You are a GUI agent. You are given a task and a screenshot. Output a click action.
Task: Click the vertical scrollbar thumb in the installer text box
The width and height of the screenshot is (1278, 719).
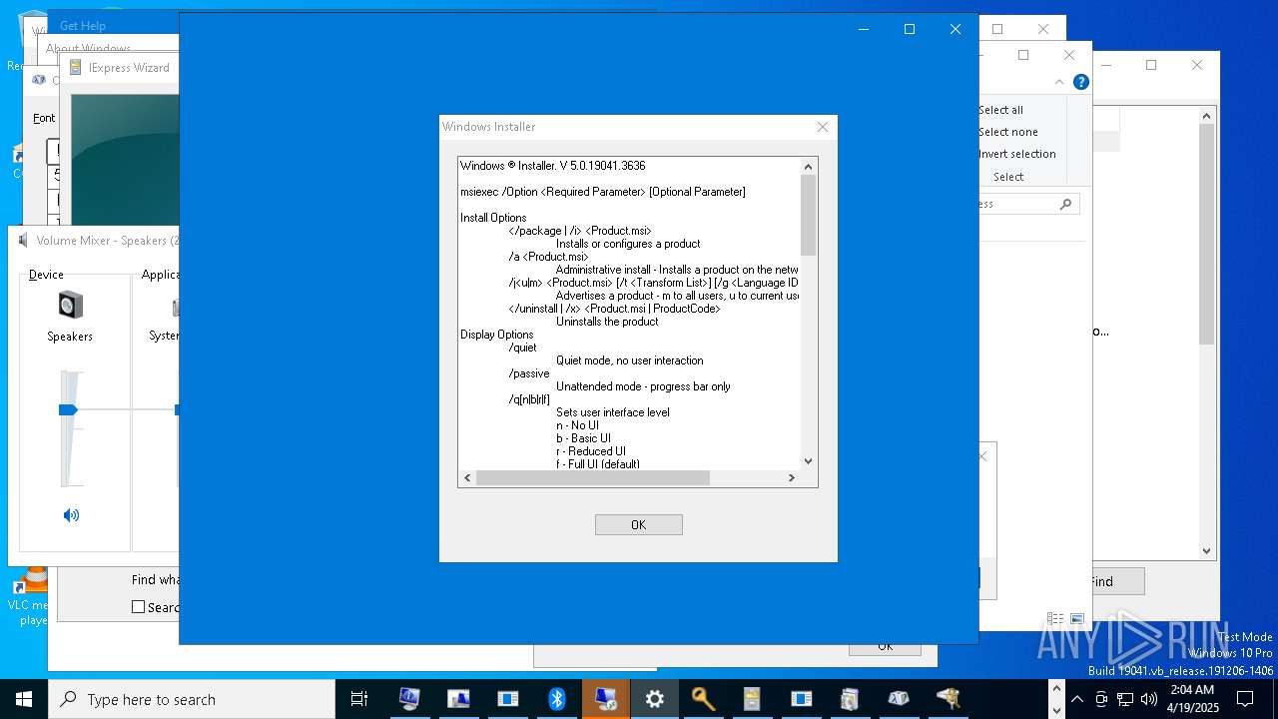tap(809, 215)
